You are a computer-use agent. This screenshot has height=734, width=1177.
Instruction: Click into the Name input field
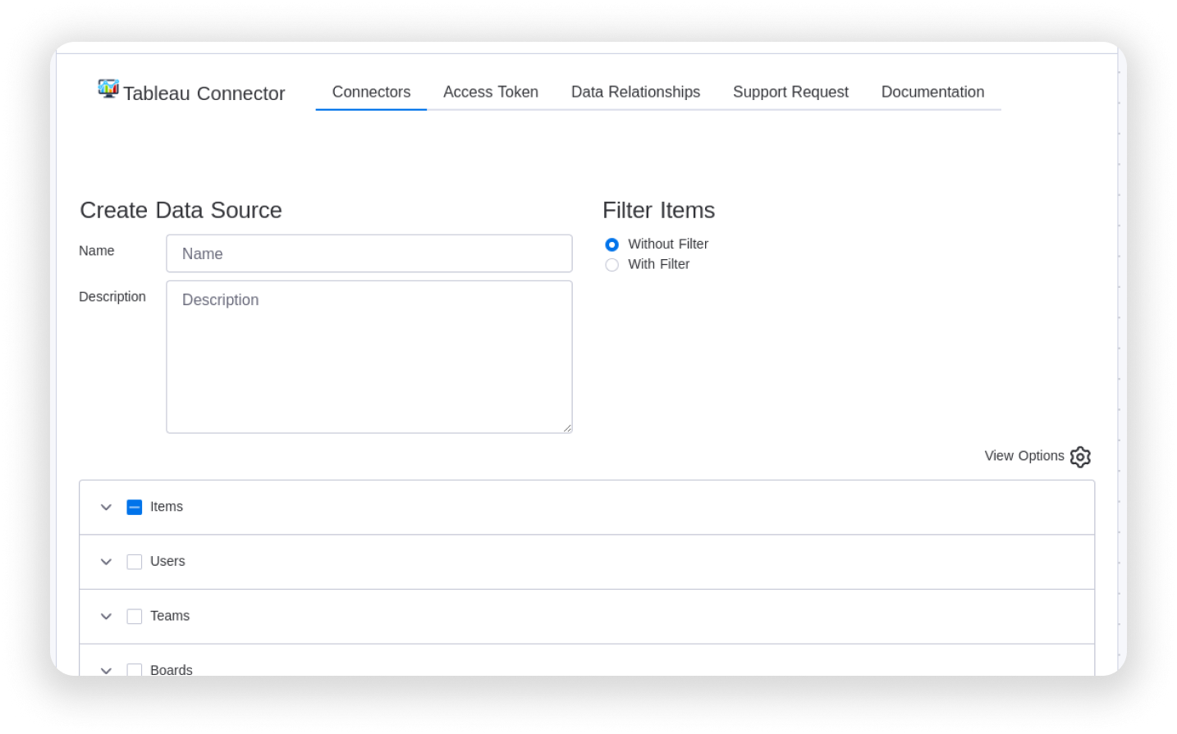tap(369, 253)
